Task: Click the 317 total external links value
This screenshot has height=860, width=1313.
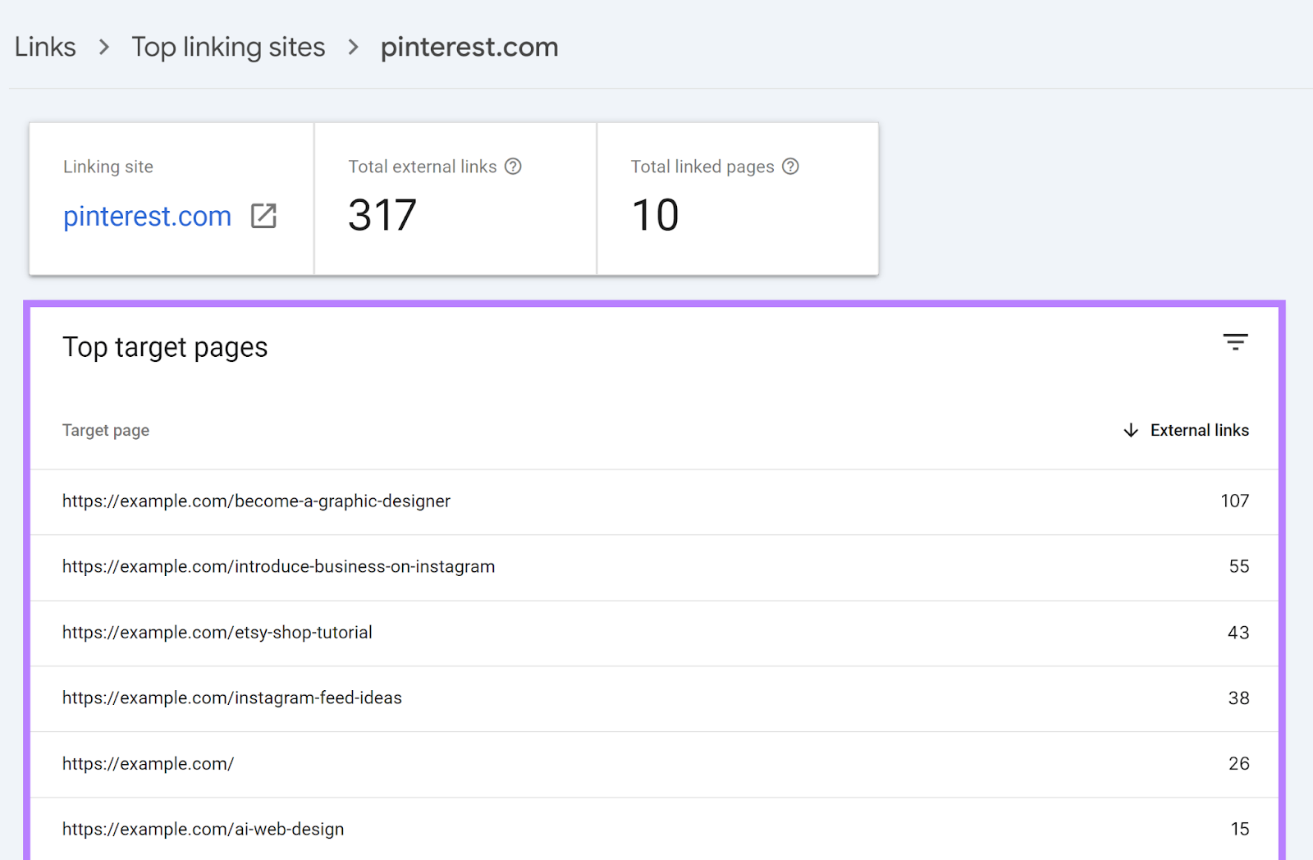Action: tap(382, 216)
